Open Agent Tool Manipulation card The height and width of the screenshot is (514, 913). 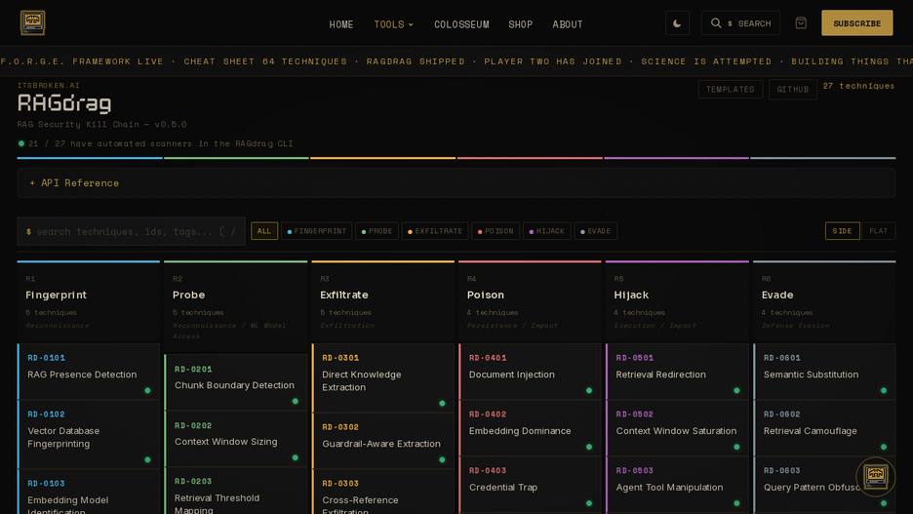(677, 485)
